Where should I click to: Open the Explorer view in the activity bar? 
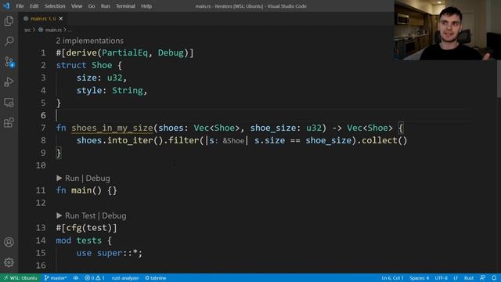pyautogui.click(x=9, y=21)
